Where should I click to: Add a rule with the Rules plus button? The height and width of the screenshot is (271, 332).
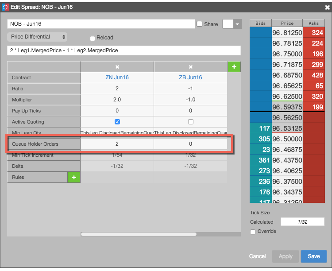pyautogui.click(x=74, y=178)
